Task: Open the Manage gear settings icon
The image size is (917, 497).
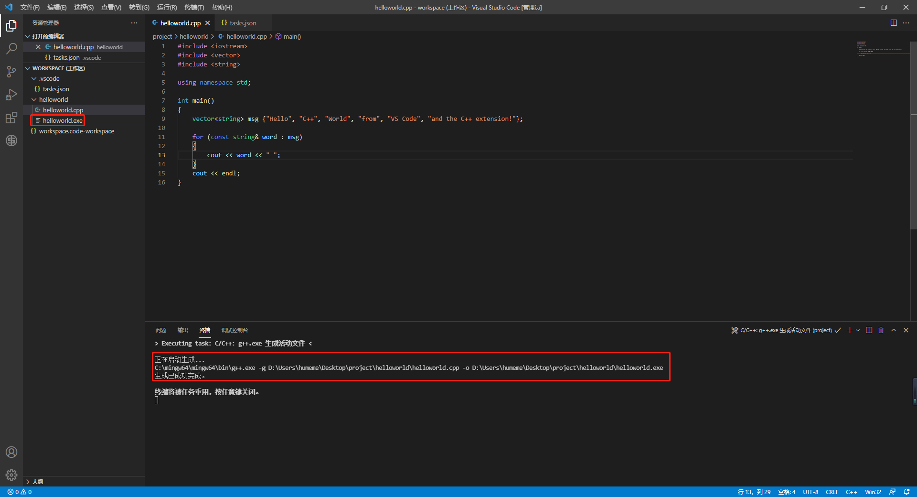Action: click(x=11, y=475)
